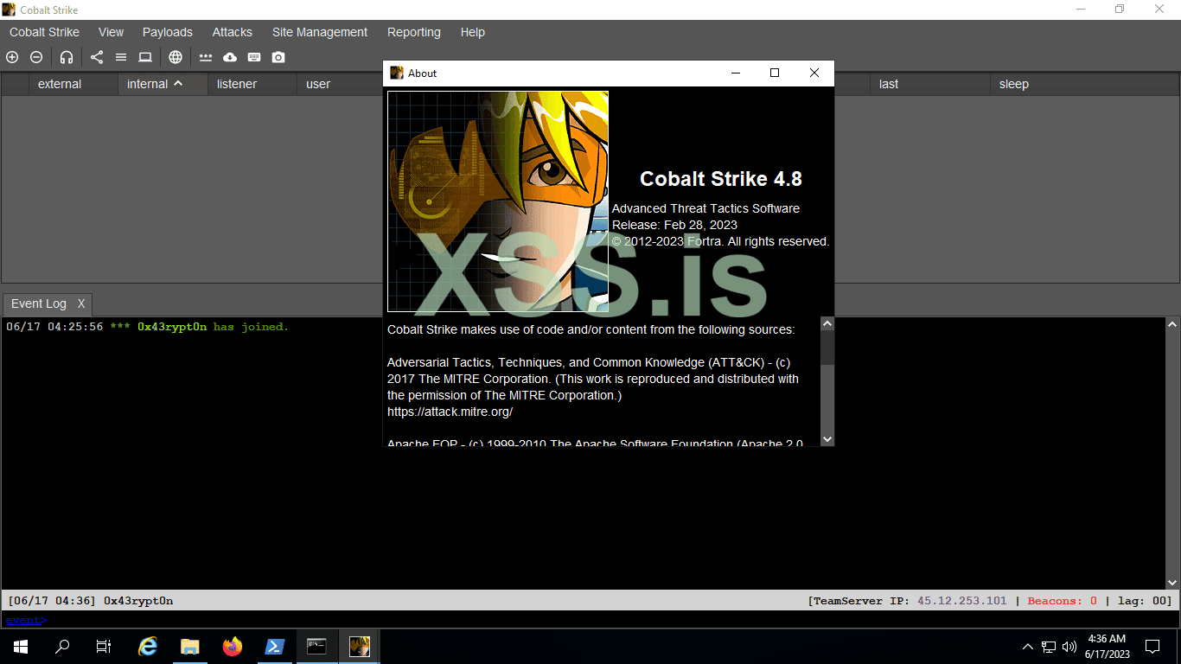Open Task View from the taskbar
Screen dimensions: 1181x664
104,647
